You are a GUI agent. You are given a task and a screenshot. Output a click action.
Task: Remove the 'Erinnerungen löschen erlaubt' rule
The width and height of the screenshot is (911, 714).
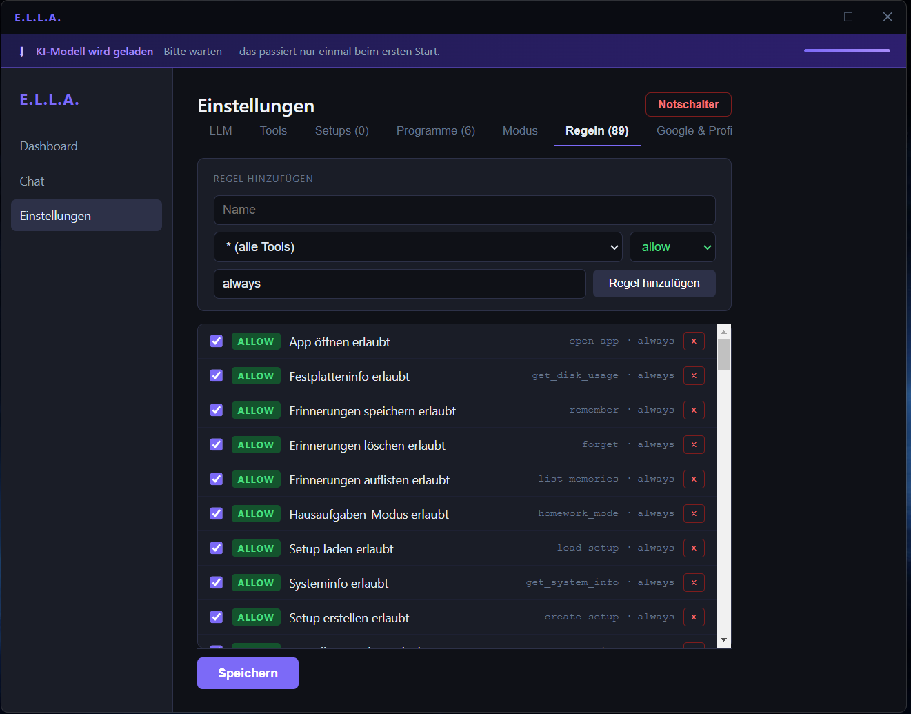(x=694, y=445)
